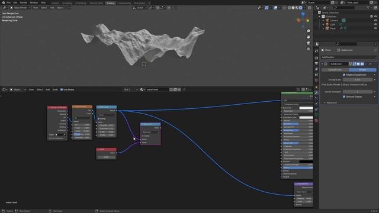Toggle viewport overlays icon
The height and width of the screenshot is (213, 379).
(x=275, y=8)
